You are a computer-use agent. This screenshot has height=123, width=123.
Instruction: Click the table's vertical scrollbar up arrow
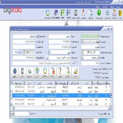[12, 83]
